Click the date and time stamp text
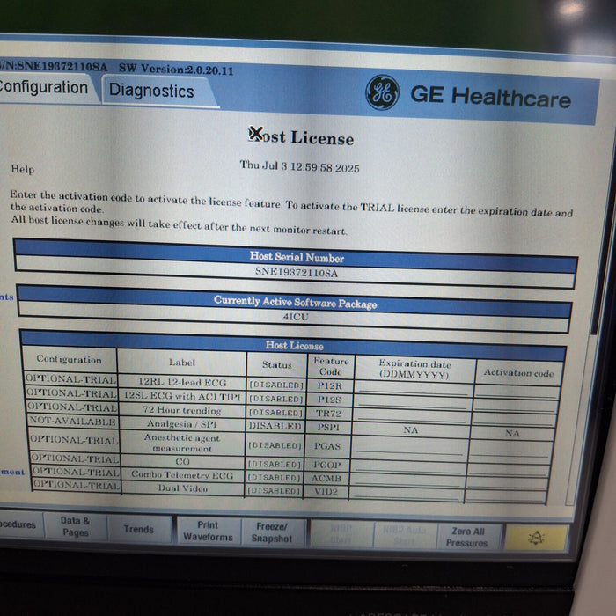 tap(300, 166)
